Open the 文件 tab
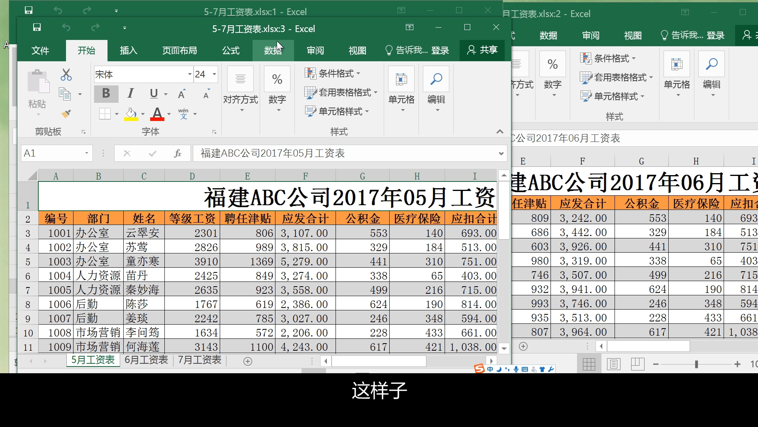Screen dimensions: 758x427 (40, 51)
